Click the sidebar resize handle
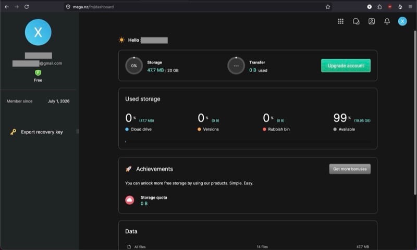This screenshot has width=417, height=250. (x=77, y=131)
